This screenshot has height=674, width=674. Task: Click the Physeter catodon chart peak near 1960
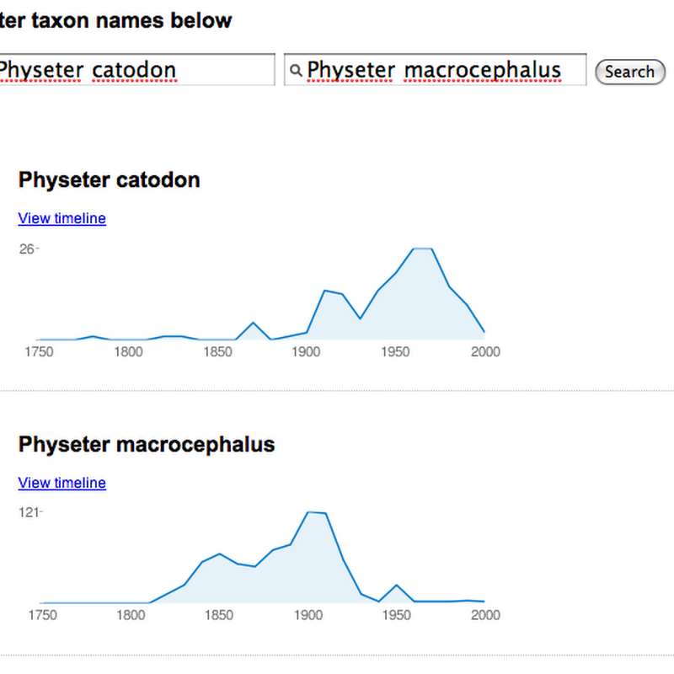pyautogui.click(x=423, y=249)
